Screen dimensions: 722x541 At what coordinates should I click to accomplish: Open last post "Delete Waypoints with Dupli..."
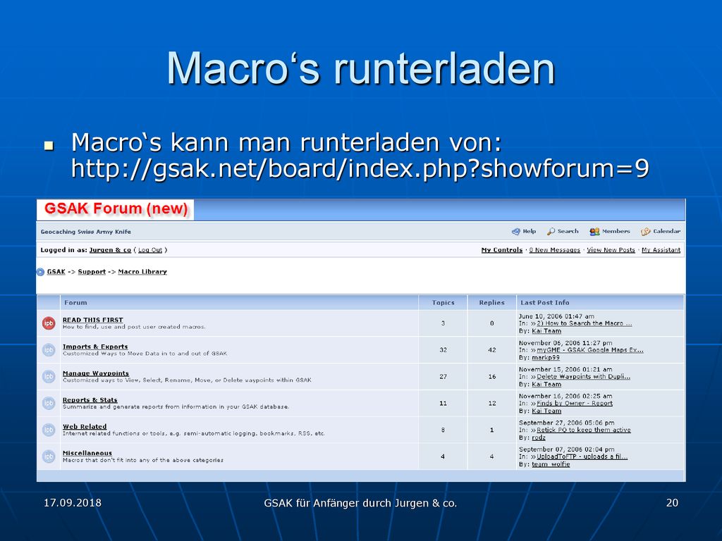click(x=583, y=377)
